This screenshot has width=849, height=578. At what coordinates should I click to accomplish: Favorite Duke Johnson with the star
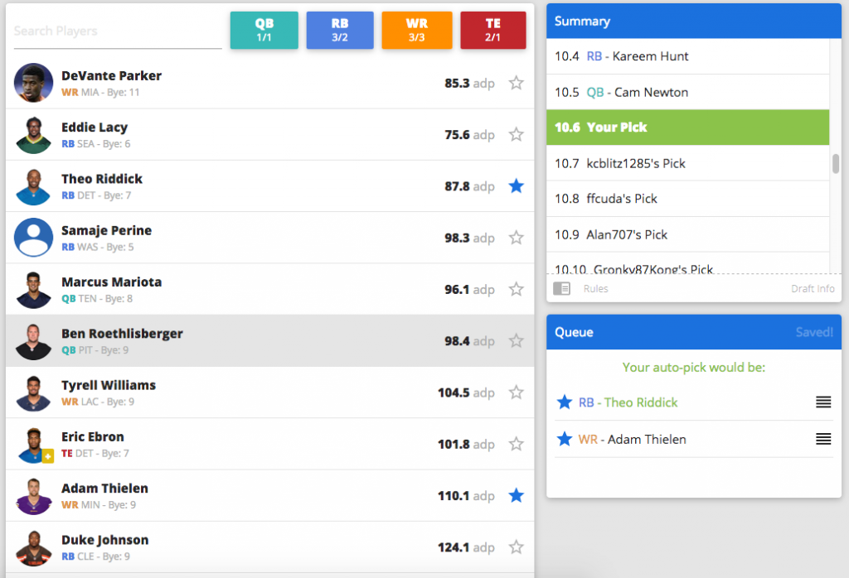click(x=516, y=547)
